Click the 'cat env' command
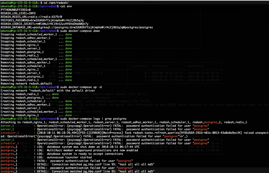269x173 pixels. click(66, 6)
